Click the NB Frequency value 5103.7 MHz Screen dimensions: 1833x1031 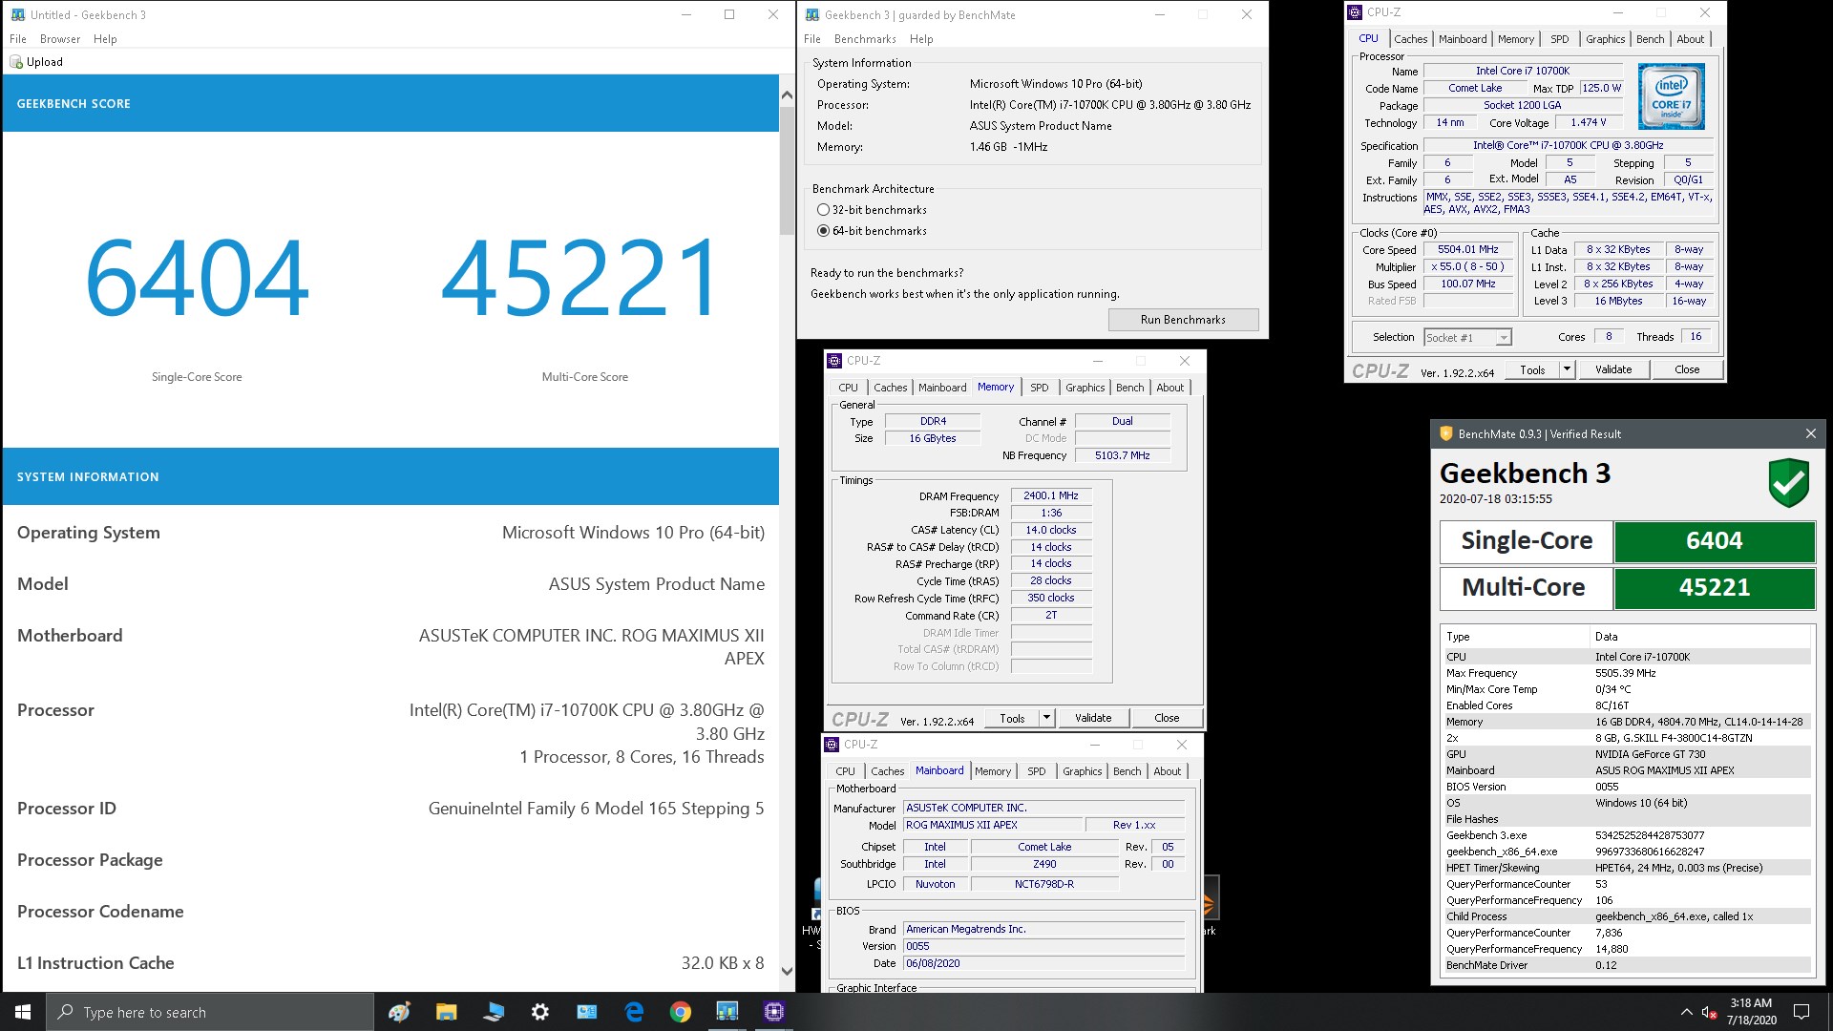(x=1122, y=455)
